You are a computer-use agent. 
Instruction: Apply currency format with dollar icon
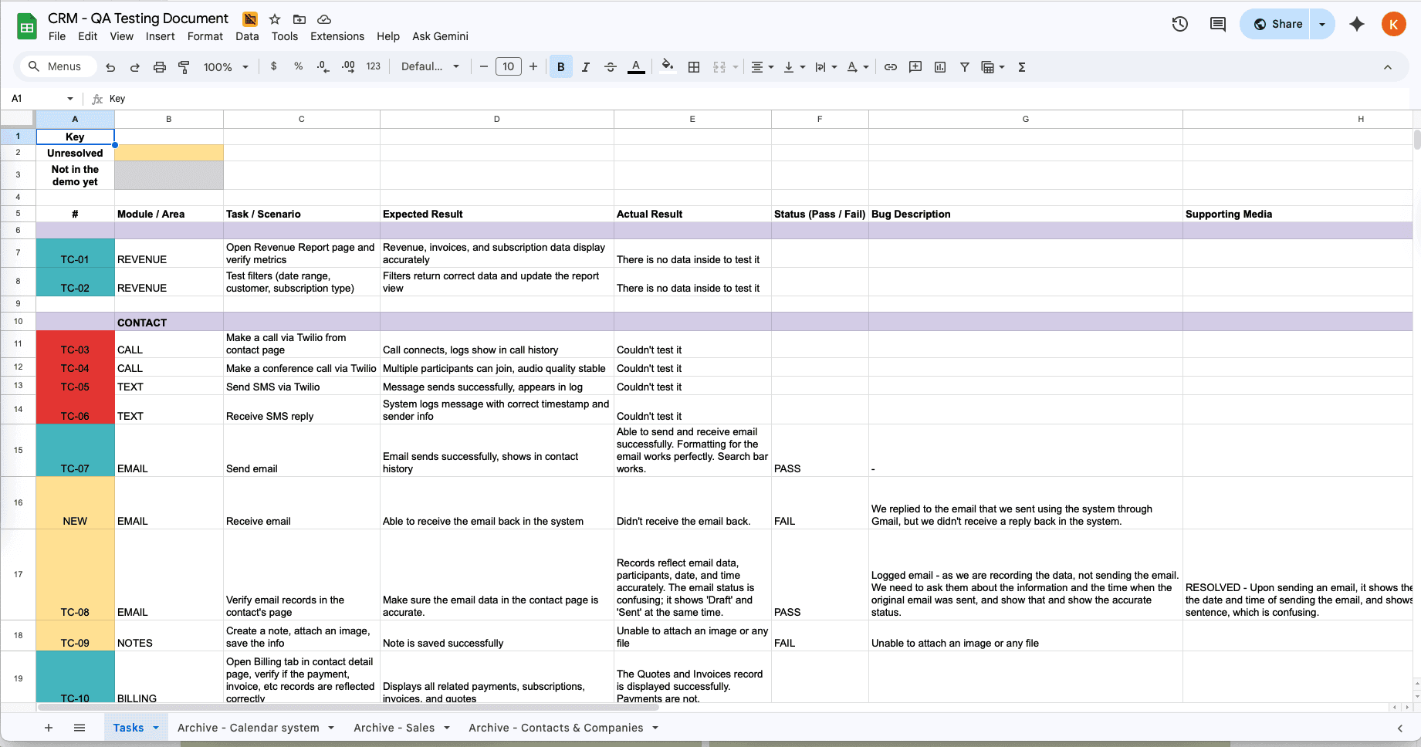tap(274, 66)
